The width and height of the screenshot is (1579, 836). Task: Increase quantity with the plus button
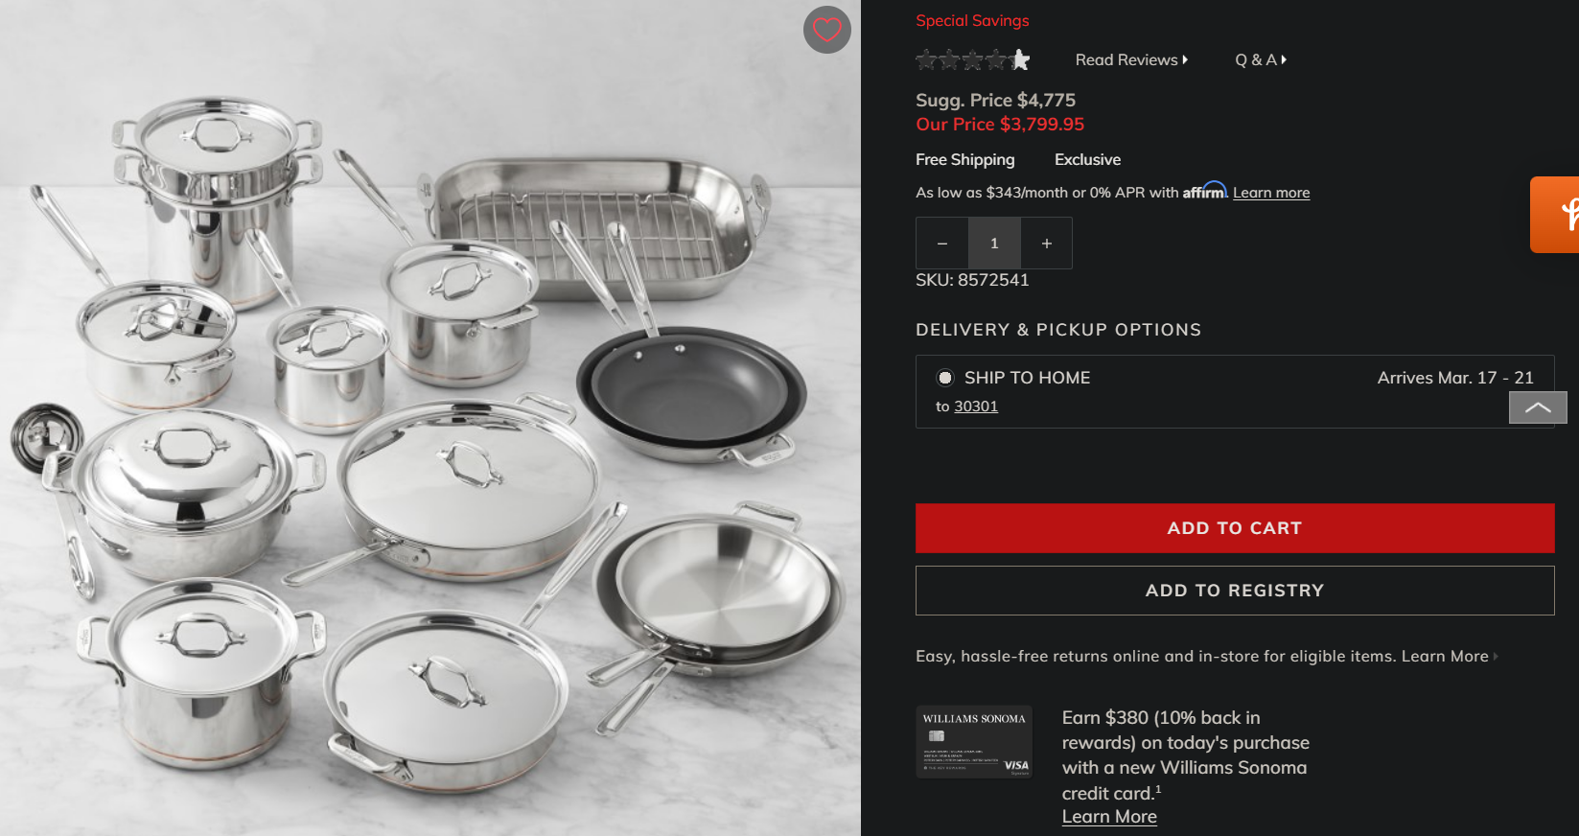[x=1047, y=244]
